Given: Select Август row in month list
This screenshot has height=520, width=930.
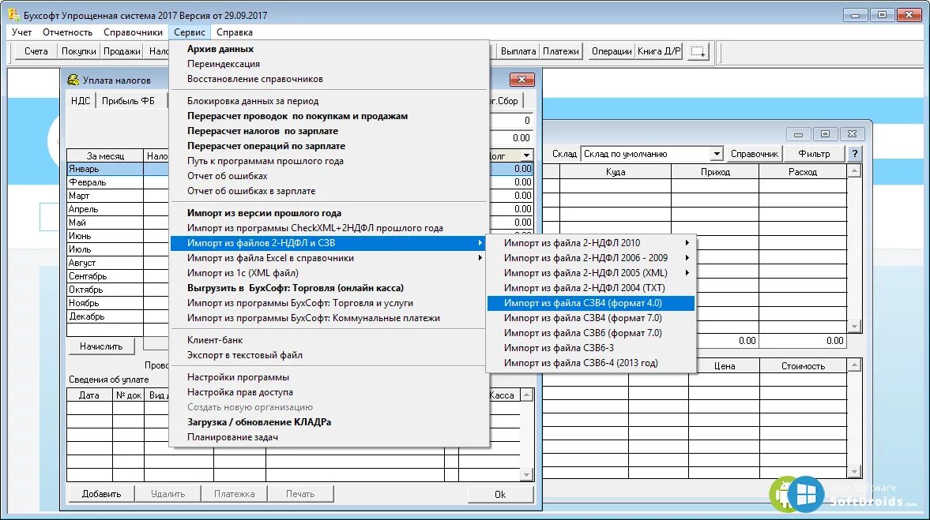Looking at the screenshot, I should [x=105, y=263].
